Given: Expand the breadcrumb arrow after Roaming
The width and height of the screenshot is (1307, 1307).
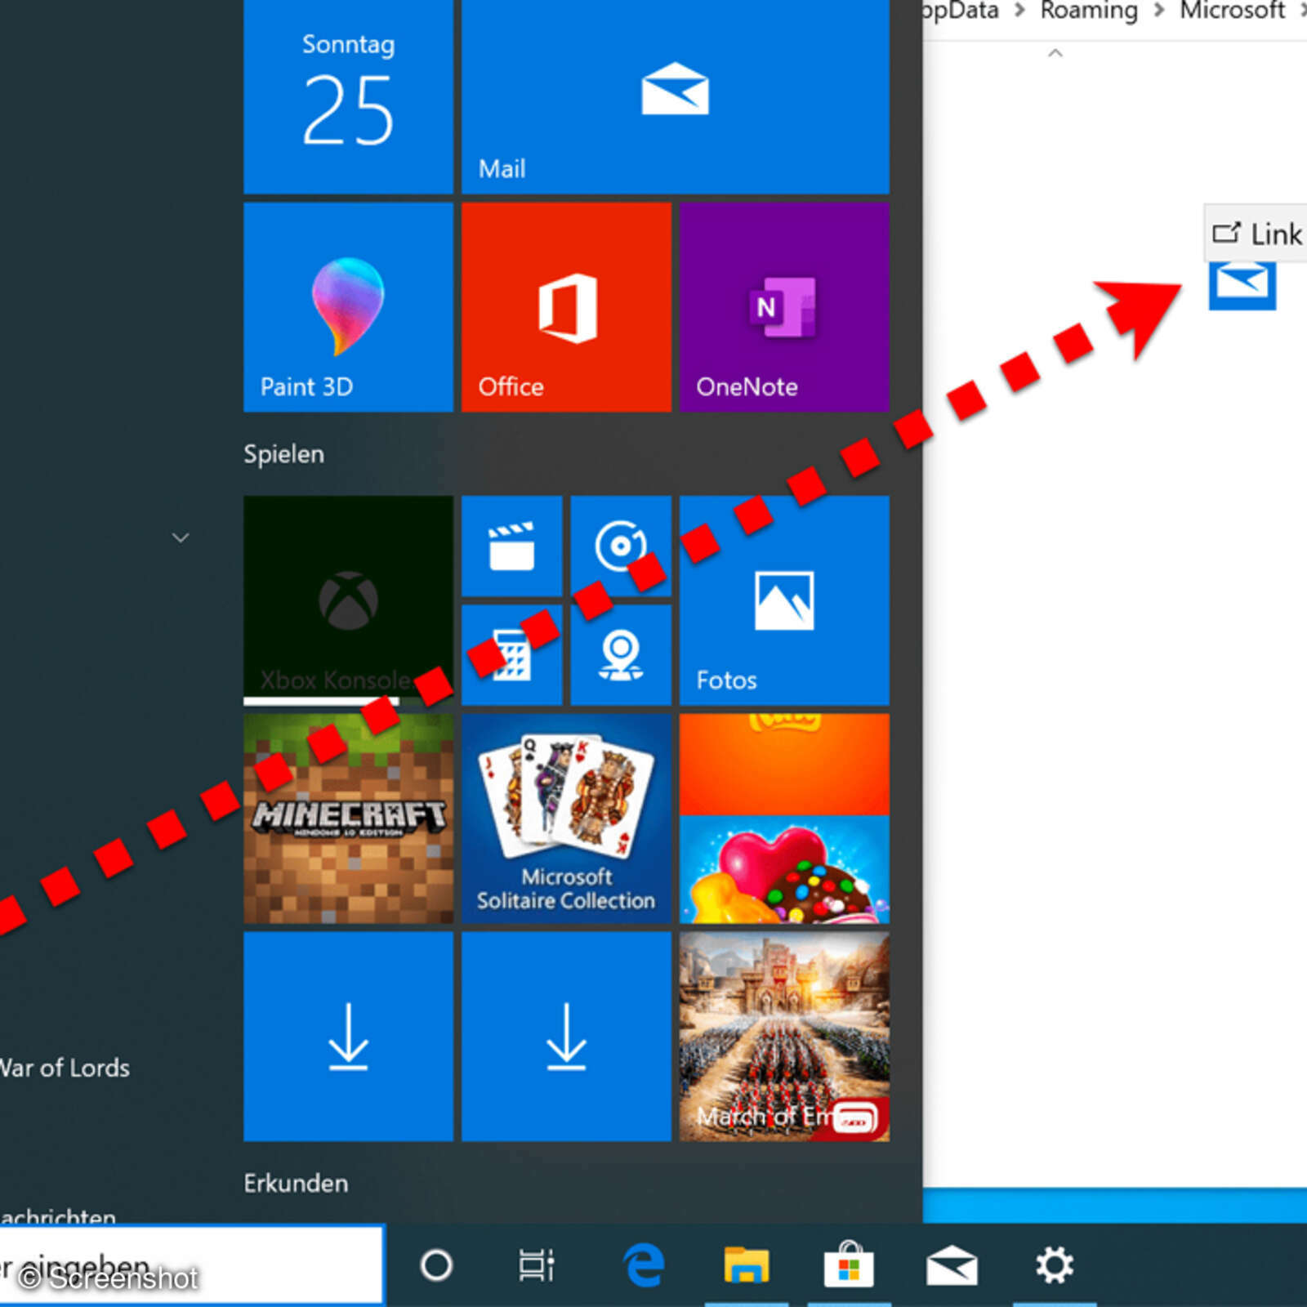Looking at the screenshot, I should point(1157,11).
